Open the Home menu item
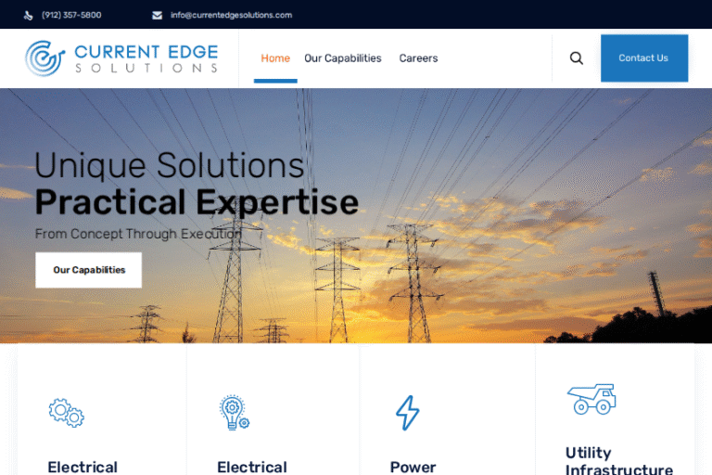This screenshot has height=475, width=712. coord(275,58)
